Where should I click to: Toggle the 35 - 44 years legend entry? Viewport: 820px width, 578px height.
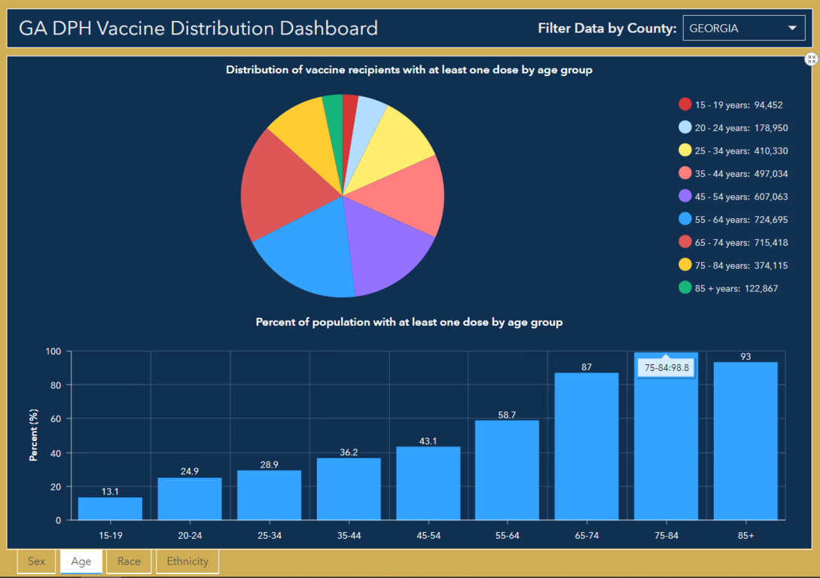[x=730, y=173]
